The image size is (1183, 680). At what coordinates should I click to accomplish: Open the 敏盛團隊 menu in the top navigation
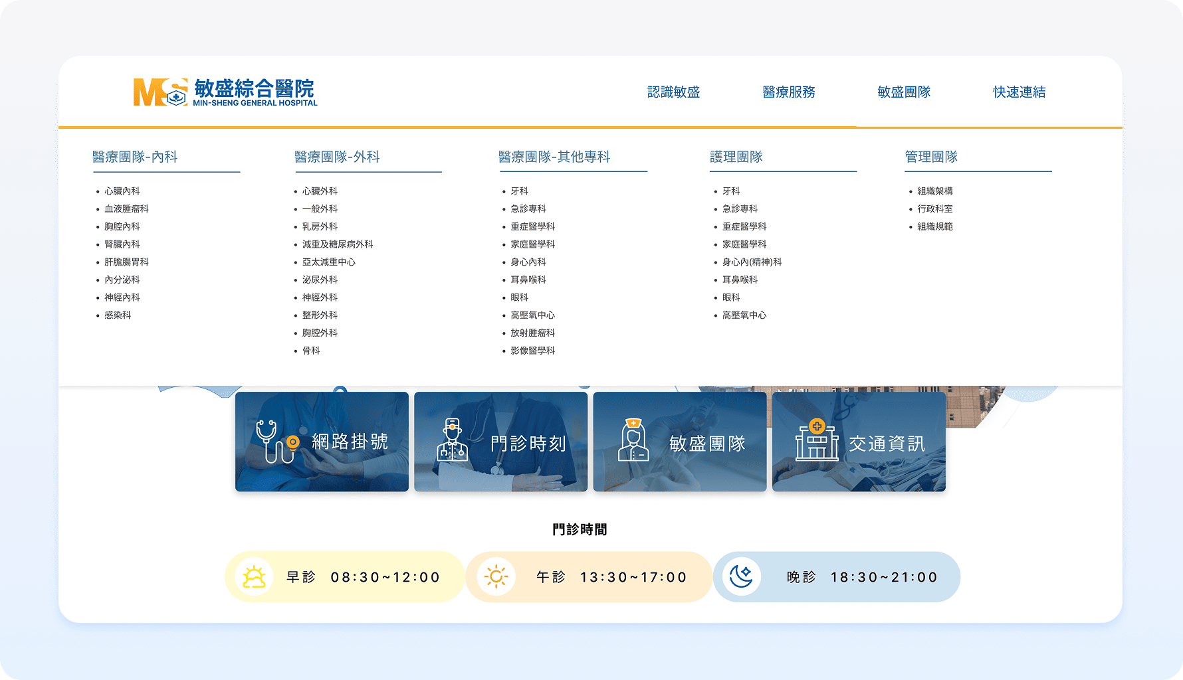click(904, 92)
